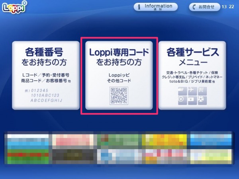Click the '商品コード/お客様番号' text
Viewport: 239px width, 179px height.
[x=44, y=81]
